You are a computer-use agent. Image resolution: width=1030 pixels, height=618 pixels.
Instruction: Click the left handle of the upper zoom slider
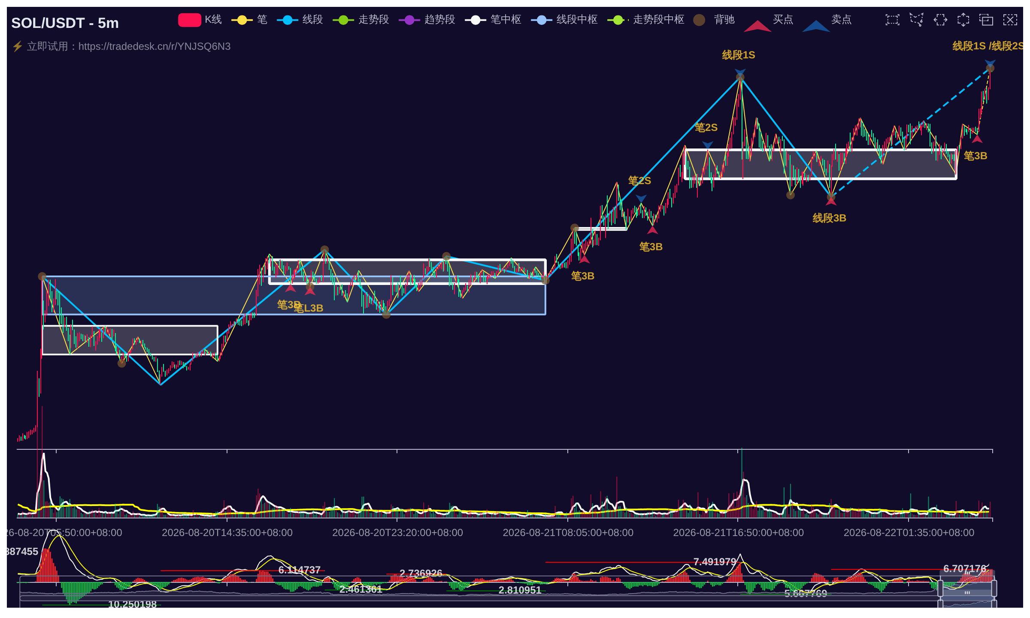coord(940,588)
